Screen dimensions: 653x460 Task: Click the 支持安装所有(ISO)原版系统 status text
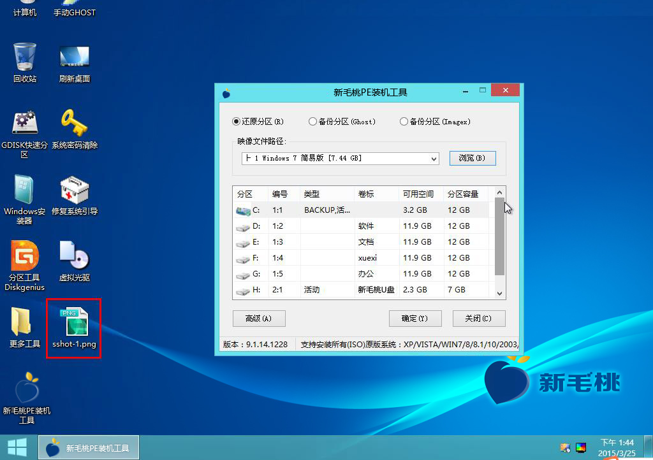410,345
